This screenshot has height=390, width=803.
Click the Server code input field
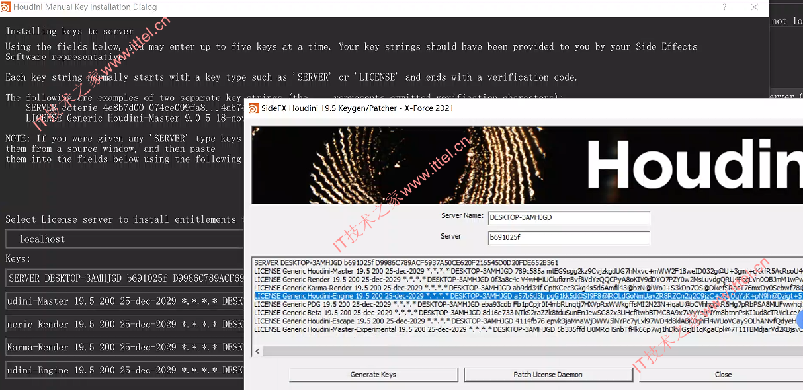click(568, 237)
